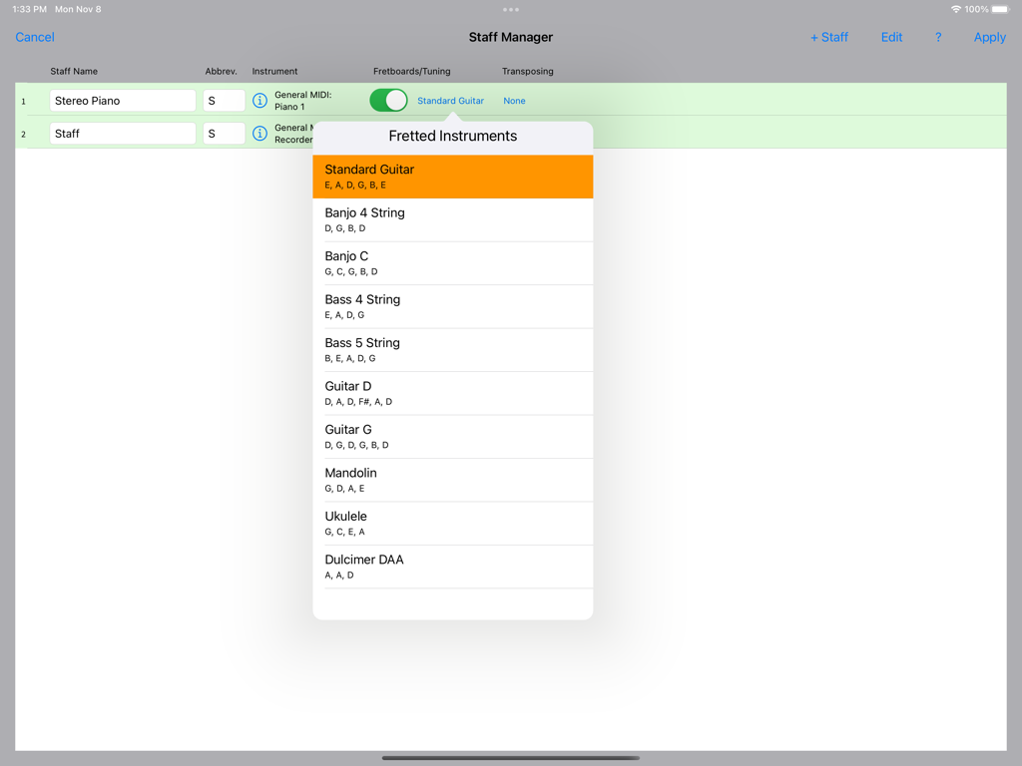
Task: Select Ukulele from Fretted Instruments
Action: [x=452, y=523]
